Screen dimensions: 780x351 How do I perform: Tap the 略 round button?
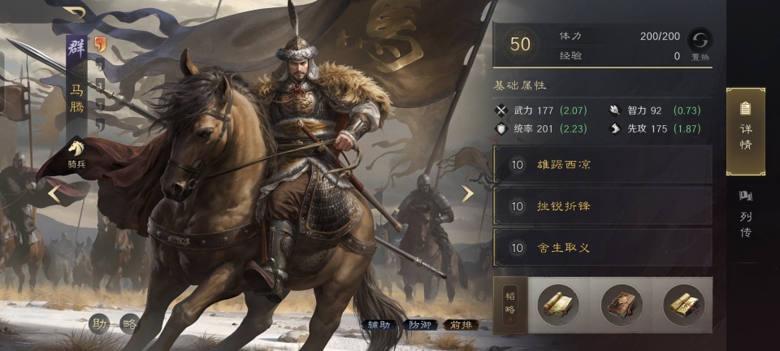(130, 324)
